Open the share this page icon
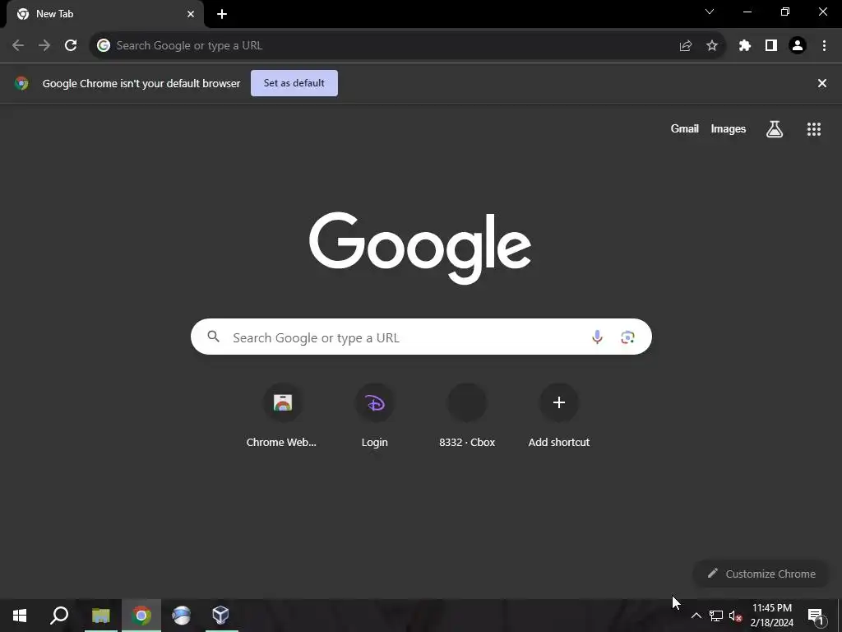Image resolution: width=842 pixels, height=632 pixels. click(x=685, y=46)
